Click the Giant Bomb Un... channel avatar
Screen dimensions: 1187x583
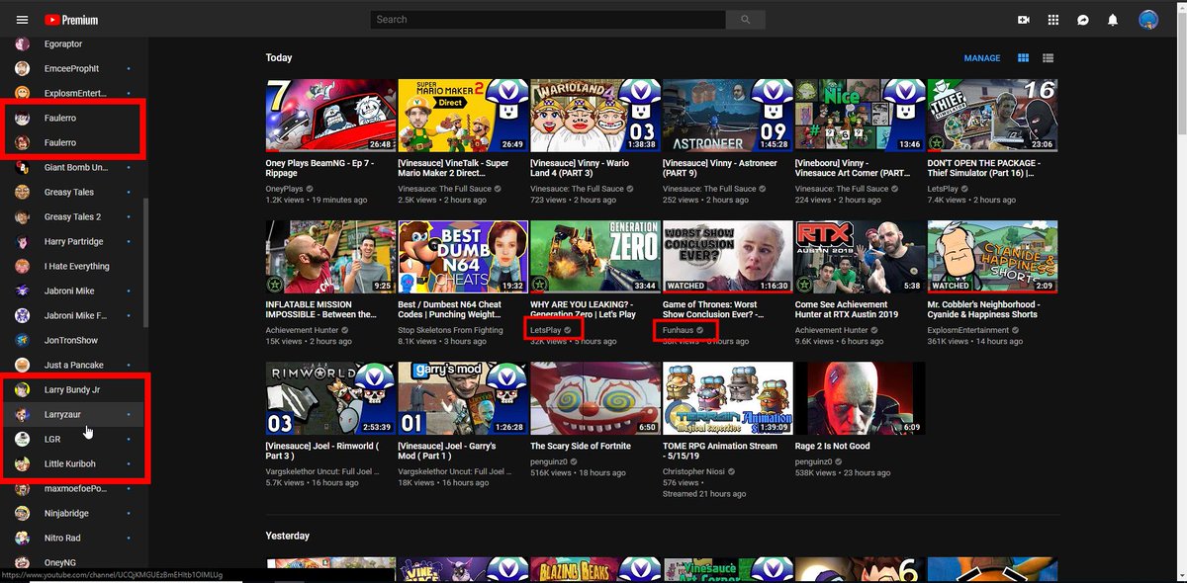[22, 167]
